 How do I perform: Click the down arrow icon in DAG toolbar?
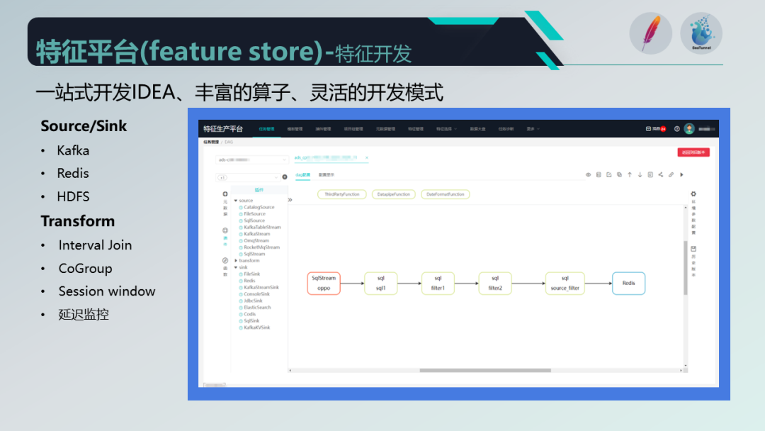click(640, 175)
